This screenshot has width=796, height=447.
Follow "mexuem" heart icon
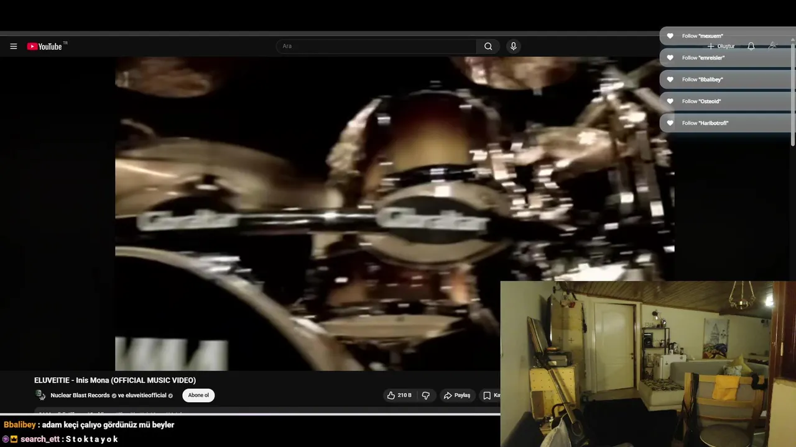coord(670,36)
